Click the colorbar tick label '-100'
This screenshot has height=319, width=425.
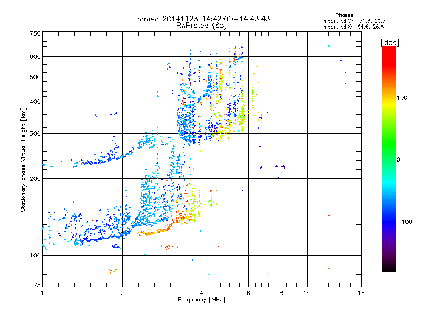(x=404, y=222)
